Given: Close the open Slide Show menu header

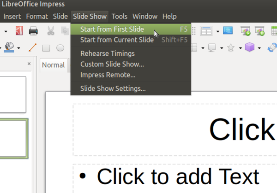Looking at the screenshot, I should coord(90,17).
